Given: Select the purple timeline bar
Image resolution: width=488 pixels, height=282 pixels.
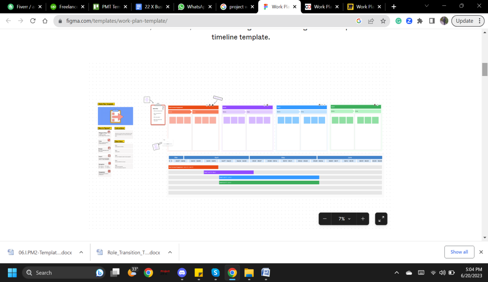Looking at the screenshot, I should [x=228, y=172].
